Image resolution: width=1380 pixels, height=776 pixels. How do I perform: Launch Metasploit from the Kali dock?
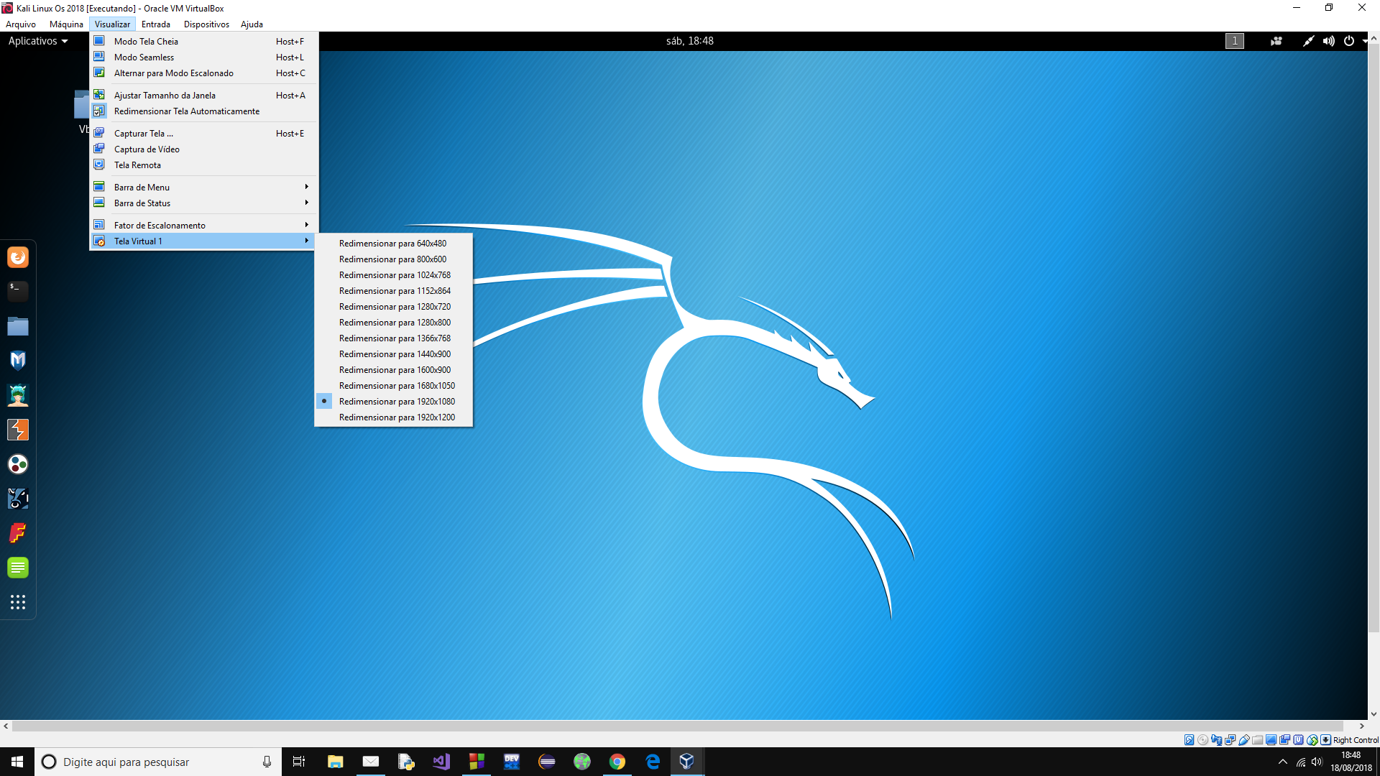[x=18, y=360]
